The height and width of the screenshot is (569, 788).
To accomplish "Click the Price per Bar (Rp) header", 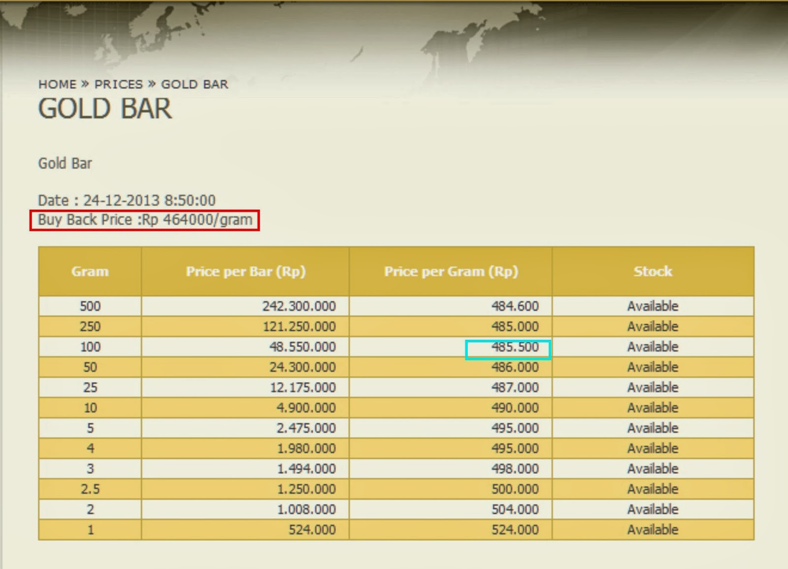I will click(x=246, y=271).
